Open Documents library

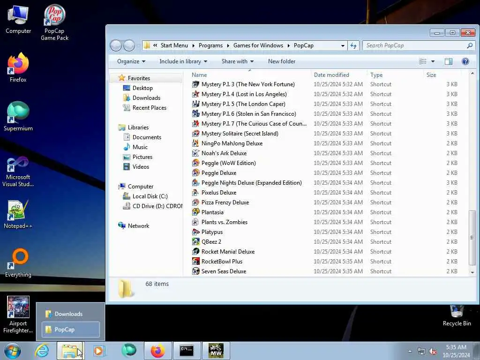tap(147, 137)
